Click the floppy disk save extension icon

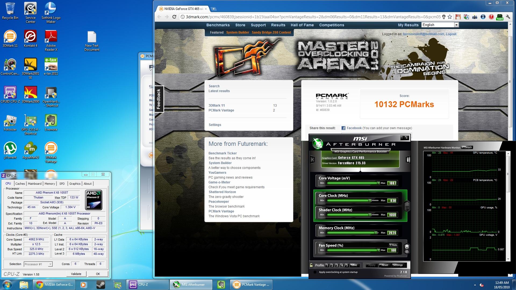(458, 17)
